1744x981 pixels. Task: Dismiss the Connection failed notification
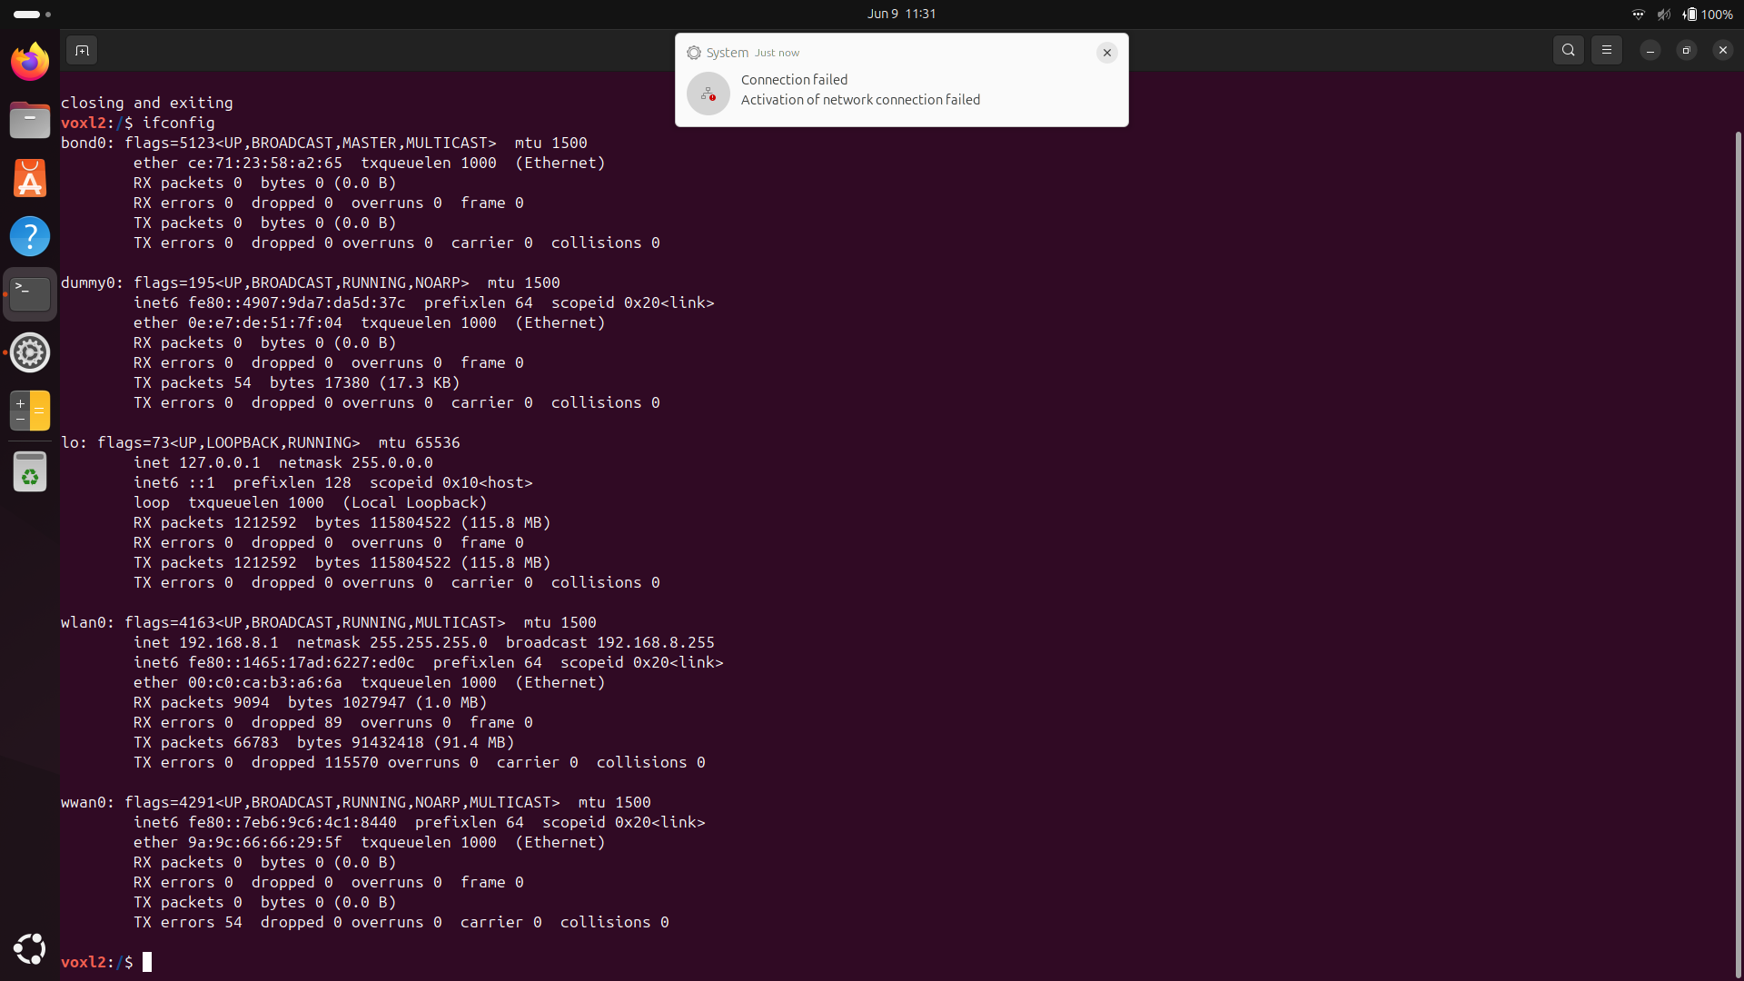(x=1106, y=53)
